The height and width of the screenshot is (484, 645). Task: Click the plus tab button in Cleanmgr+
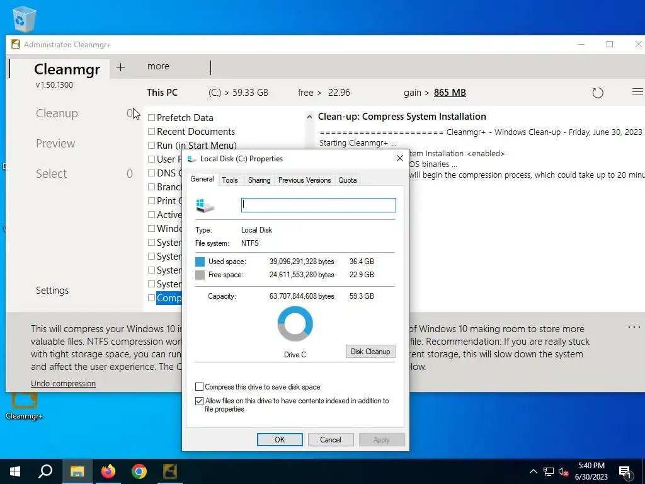[120, 67]
